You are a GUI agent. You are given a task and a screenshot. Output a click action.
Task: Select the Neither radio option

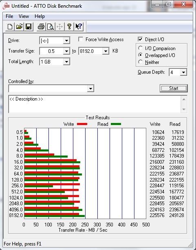(141, 62)
